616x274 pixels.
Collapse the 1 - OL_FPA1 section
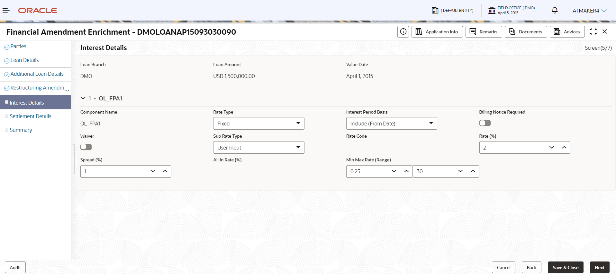click(83, 98)
